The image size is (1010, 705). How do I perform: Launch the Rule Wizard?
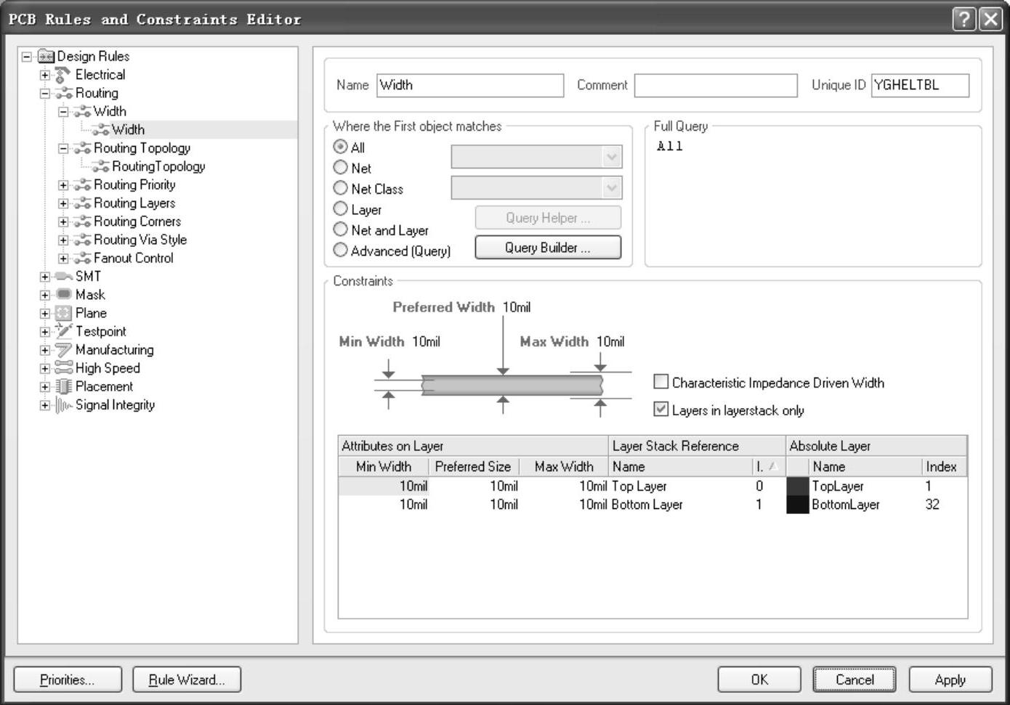coord(187,680)
